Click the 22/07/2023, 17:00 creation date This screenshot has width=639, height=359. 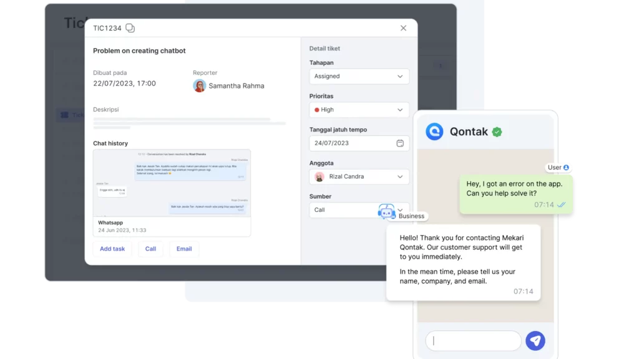point(124,84)
